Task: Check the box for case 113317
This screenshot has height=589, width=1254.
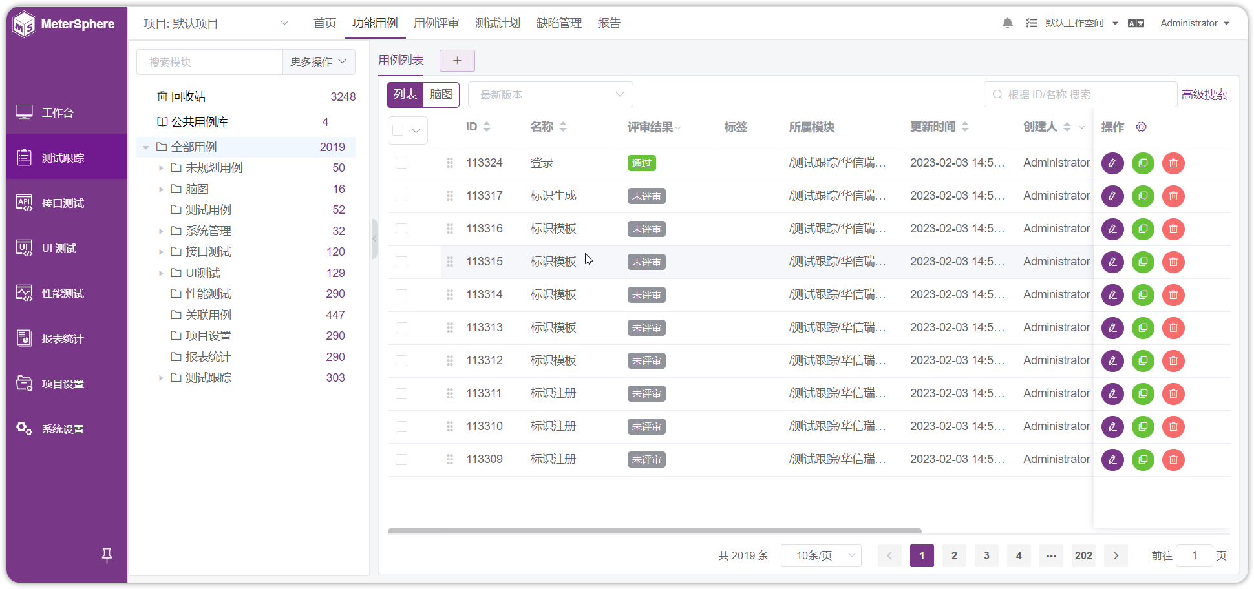Action: pos(401,196)
